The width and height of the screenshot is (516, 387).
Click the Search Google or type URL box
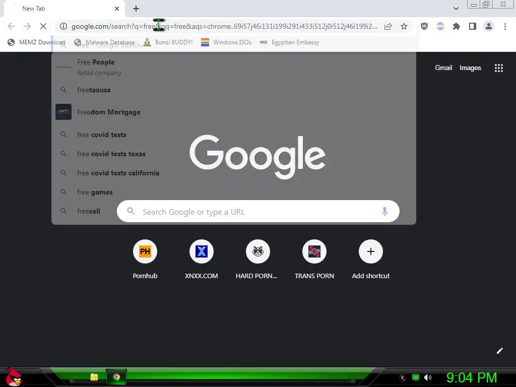[x=258, y=211]
